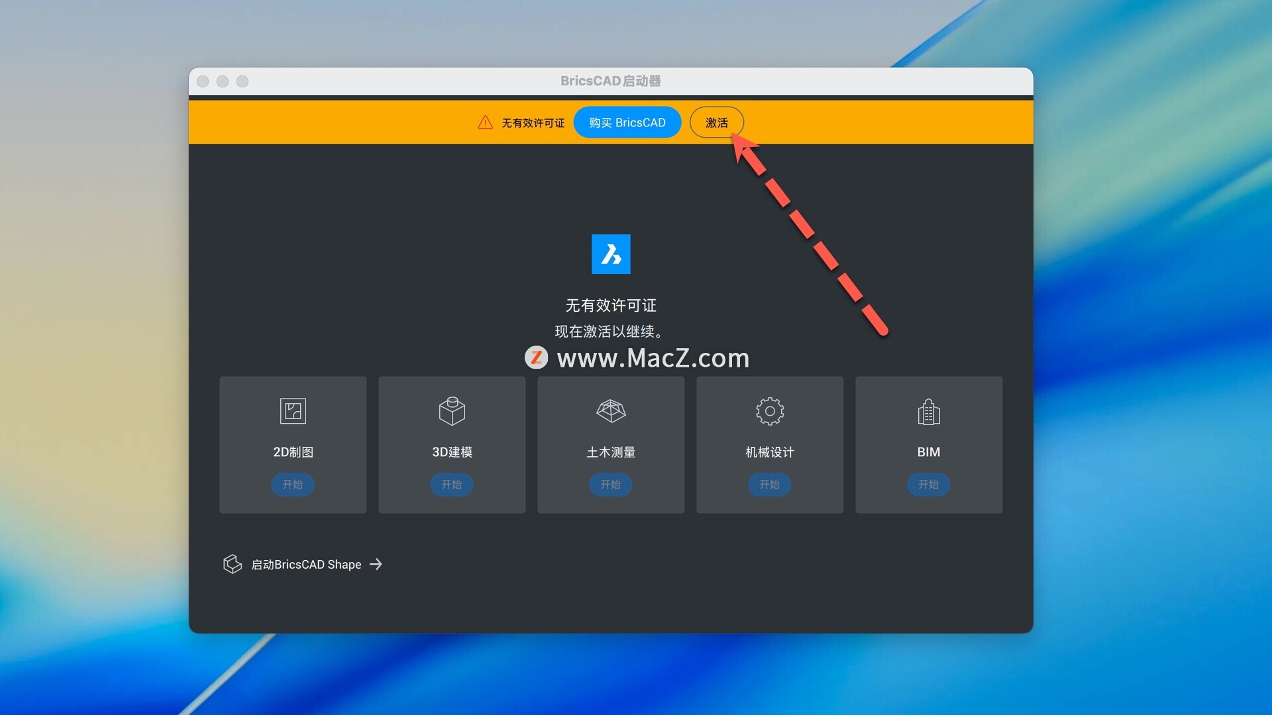This screenshot has height=715, width=1272.
Task: Click the BIM building icon
Action: [x=929, y=411]
